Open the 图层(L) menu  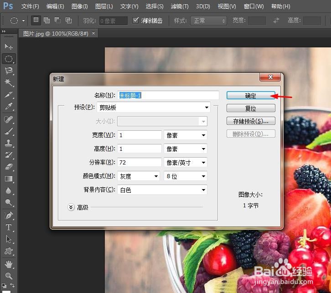[x=104, y=6]
